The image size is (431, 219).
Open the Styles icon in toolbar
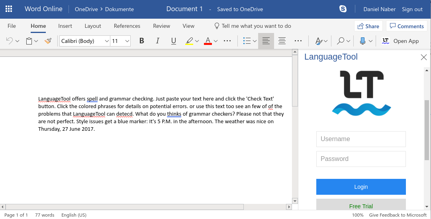pos(319,41)
